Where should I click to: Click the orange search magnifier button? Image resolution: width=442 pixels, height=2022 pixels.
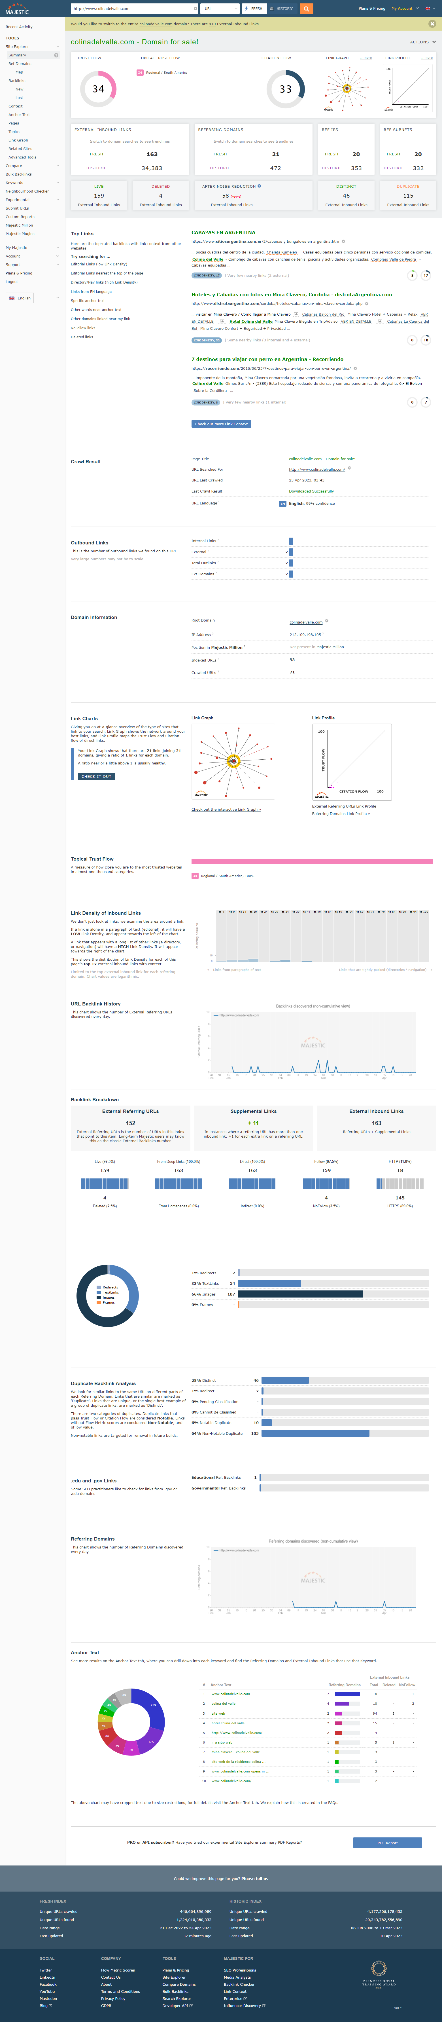(306, 9)
